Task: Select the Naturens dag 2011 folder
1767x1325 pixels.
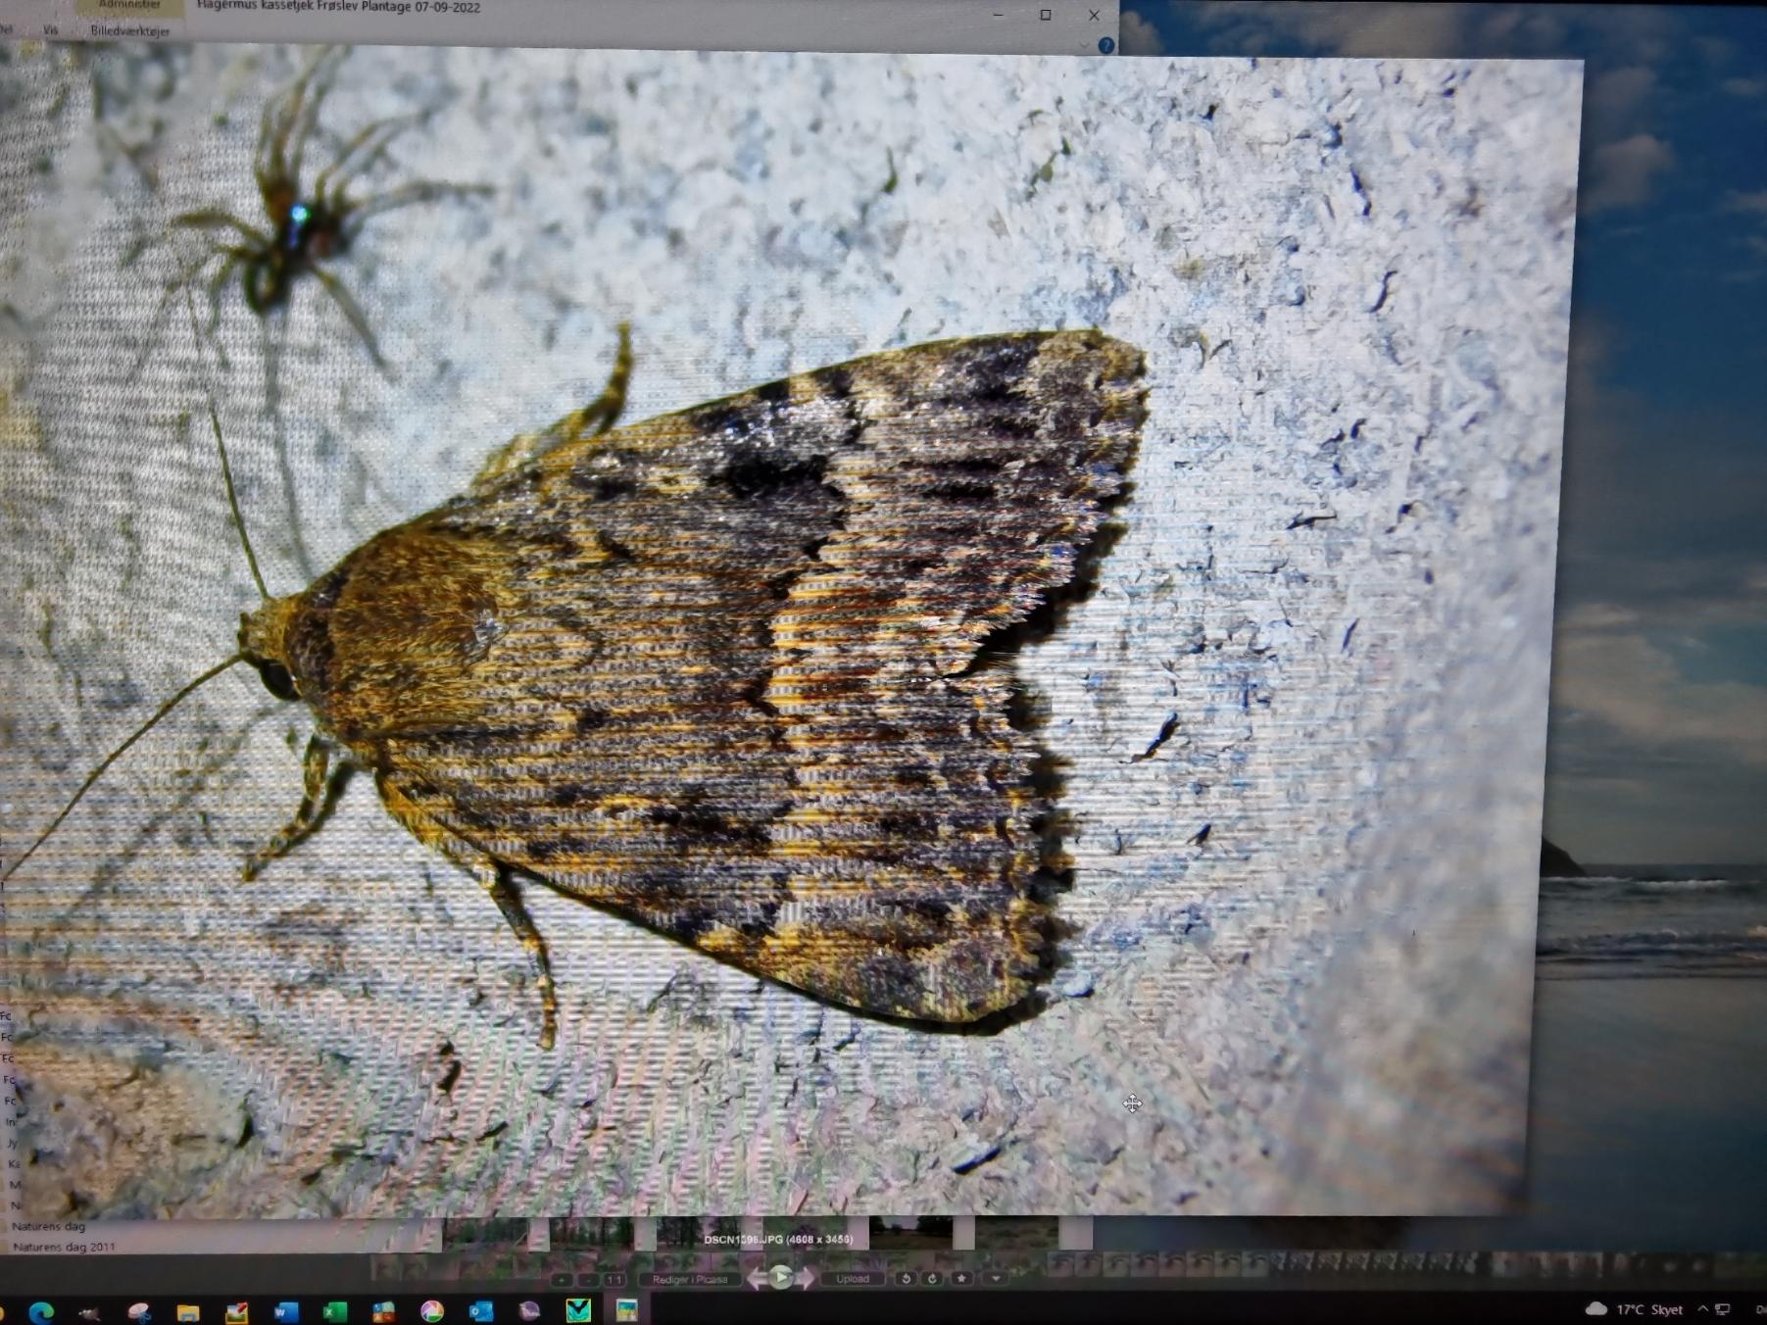Action: point(64,1247)
